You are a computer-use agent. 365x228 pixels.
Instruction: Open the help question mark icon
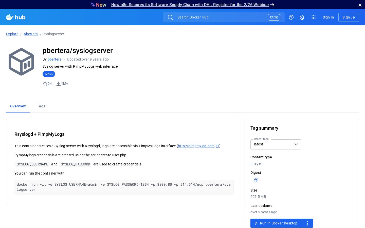(x=291, y=17)
